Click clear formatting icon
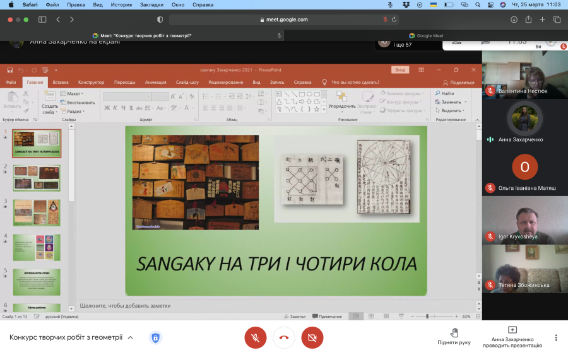 point(192,96)
